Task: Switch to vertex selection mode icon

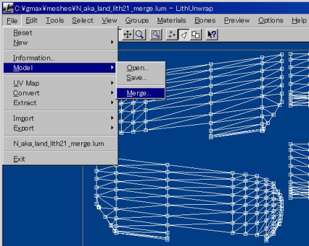Action: tap(172, 35)
